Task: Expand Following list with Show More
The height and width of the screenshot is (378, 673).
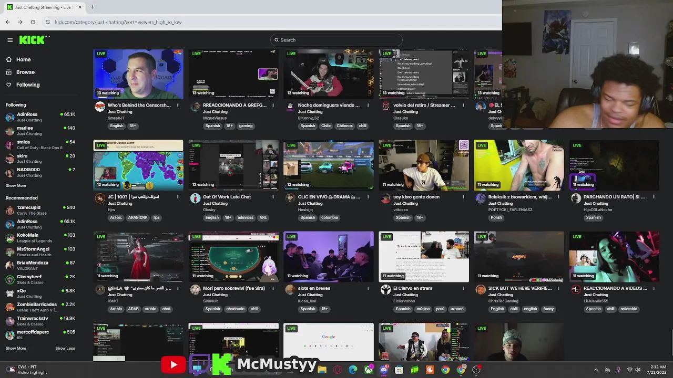Action: click(16, 185)
